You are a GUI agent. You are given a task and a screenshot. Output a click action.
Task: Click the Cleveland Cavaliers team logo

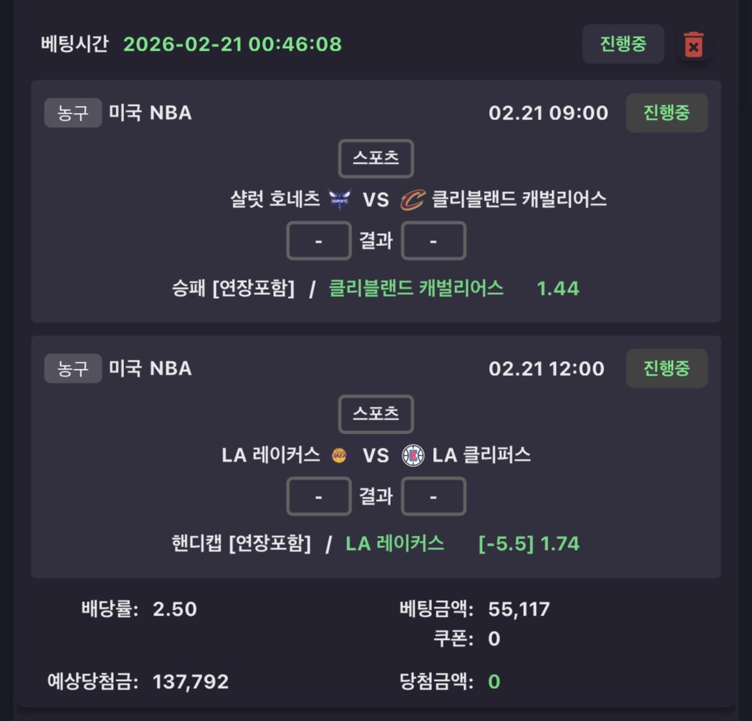coord(412,200)
